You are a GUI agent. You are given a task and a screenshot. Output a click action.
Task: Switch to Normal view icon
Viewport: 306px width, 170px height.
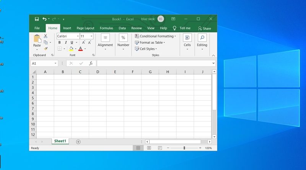138,148
